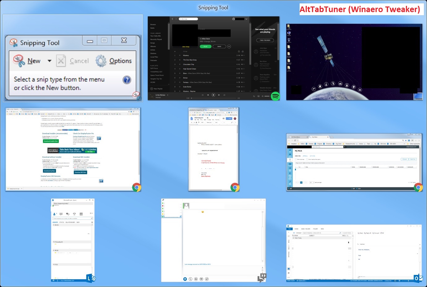Select the satellite desktop thumbnail
The width and height of the screenshot is (427, 287).
coord(354,62)
